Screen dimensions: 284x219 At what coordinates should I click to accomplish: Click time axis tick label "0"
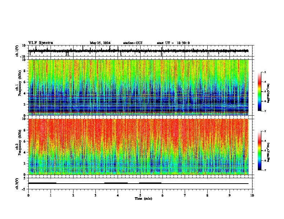tap(28, 195)
